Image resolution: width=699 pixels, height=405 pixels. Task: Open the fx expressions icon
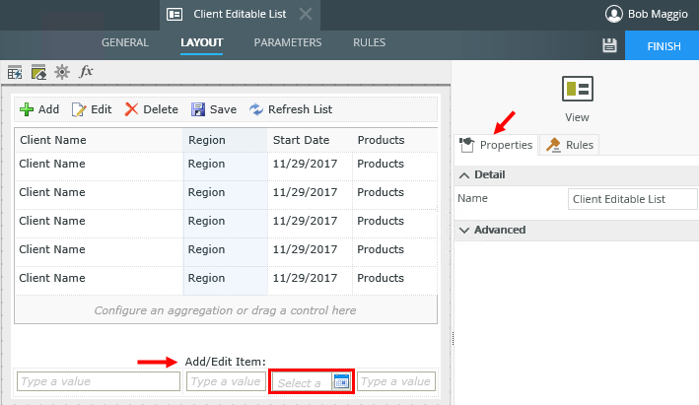pyautogui.click(x=87, y=71)
